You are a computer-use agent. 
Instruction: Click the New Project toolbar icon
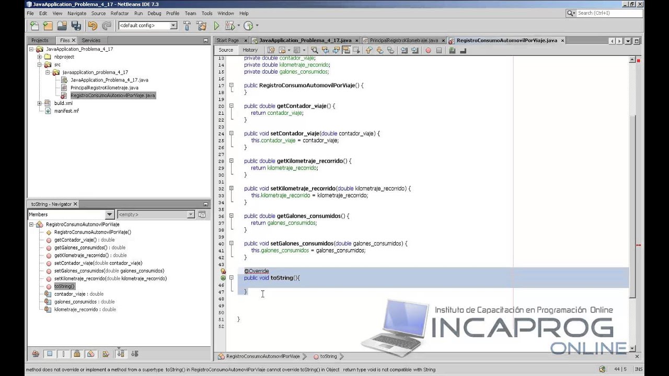click(48, 26)
